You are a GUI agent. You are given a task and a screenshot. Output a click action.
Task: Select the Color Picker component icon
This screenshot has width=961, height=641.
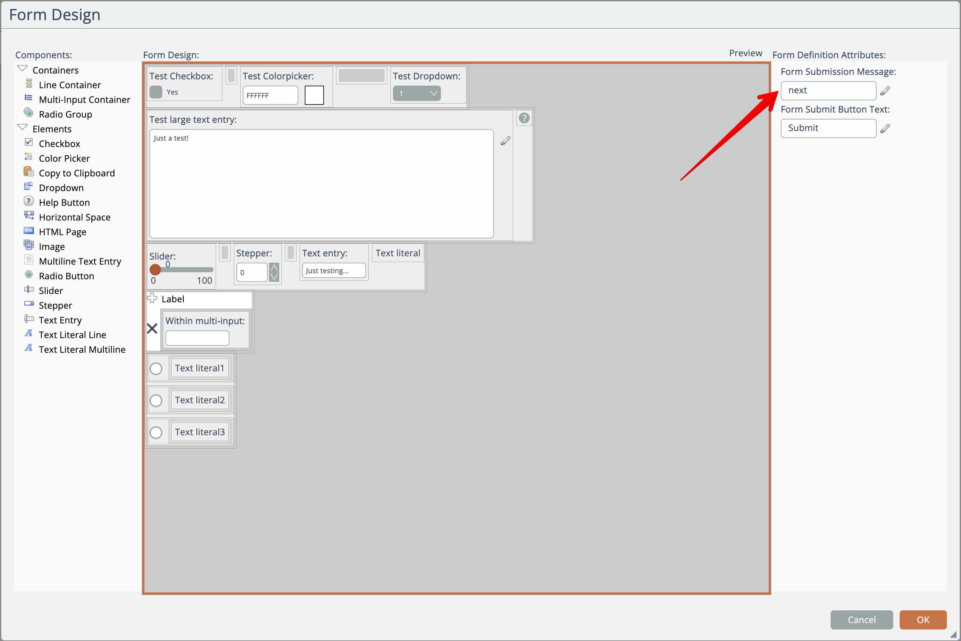pos(29,157)
